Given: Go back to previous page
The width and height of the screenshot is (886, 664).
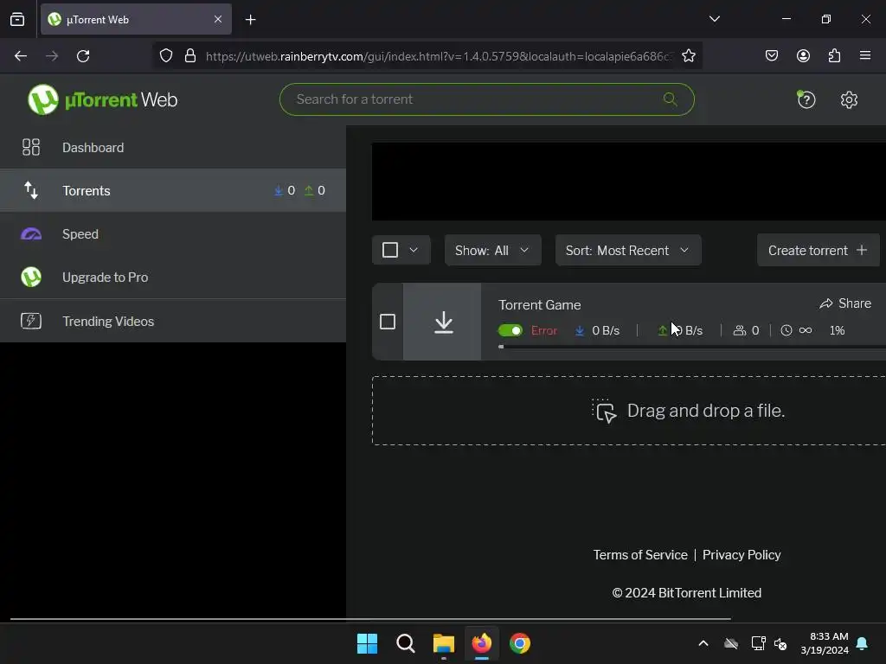Looking at the screenshot, I should coord(21,56).
